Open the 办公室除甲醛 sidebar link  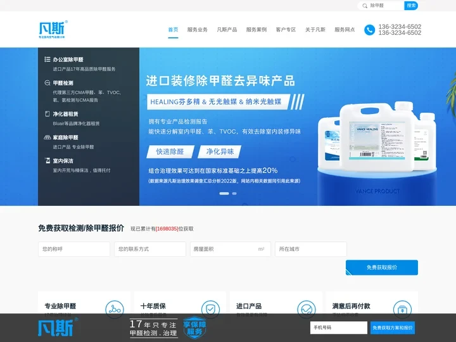click(x=68, y=60)
